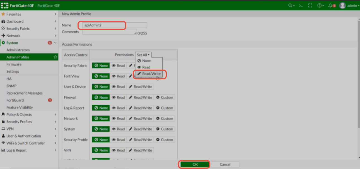Set Firewall permission to Read/Write

point(140,97)
